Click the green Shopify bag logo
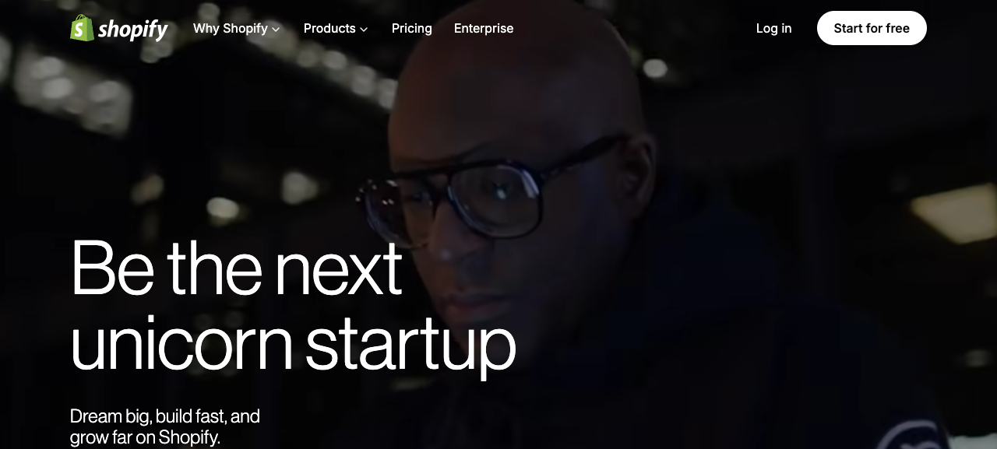Screen dimensions: 997x449 (82, 28)
